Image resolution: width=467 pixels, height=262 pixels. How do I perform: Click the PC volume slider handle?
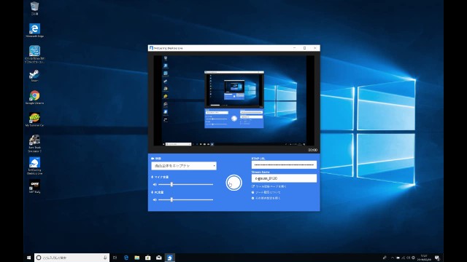171,200
